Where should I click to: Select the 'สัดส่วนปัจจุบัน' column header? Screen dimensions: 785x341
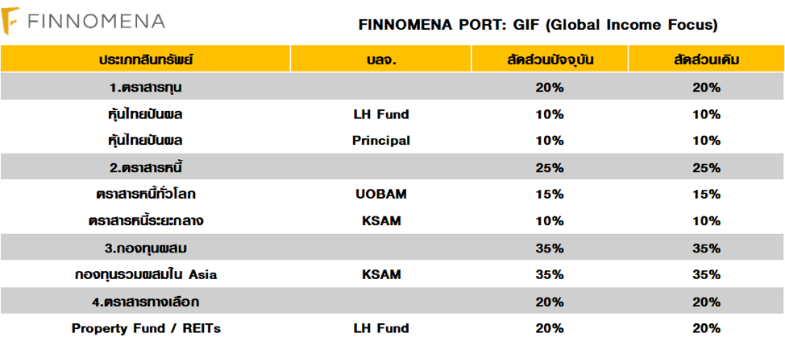coord(549,60)
